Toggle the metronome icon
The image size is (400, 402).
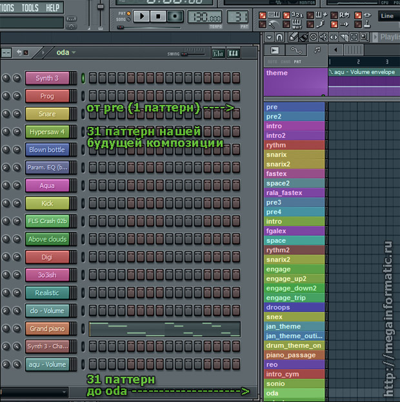pos(274,25)
